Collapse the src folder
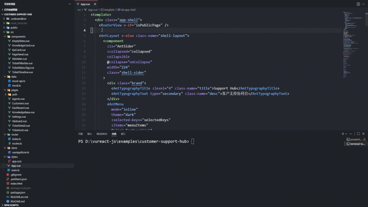Image resolution: width=368 pixels, height=207 pixels. [4, 32]
